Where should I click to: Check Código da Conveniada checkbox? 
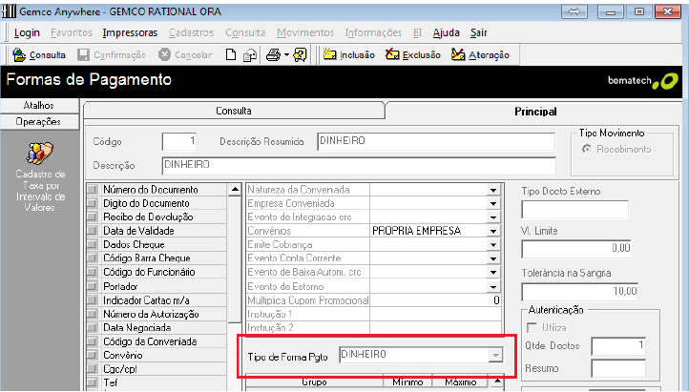point(92,341)
